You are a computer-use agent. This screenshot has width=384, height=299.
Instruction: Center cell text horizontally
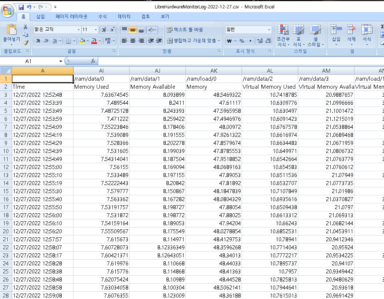(x=133, y=41)
